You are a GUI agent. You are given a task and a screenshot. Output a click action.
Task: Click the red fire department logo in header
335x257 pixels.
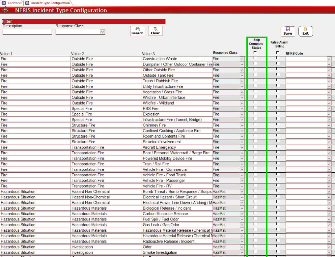coord(6,10)
